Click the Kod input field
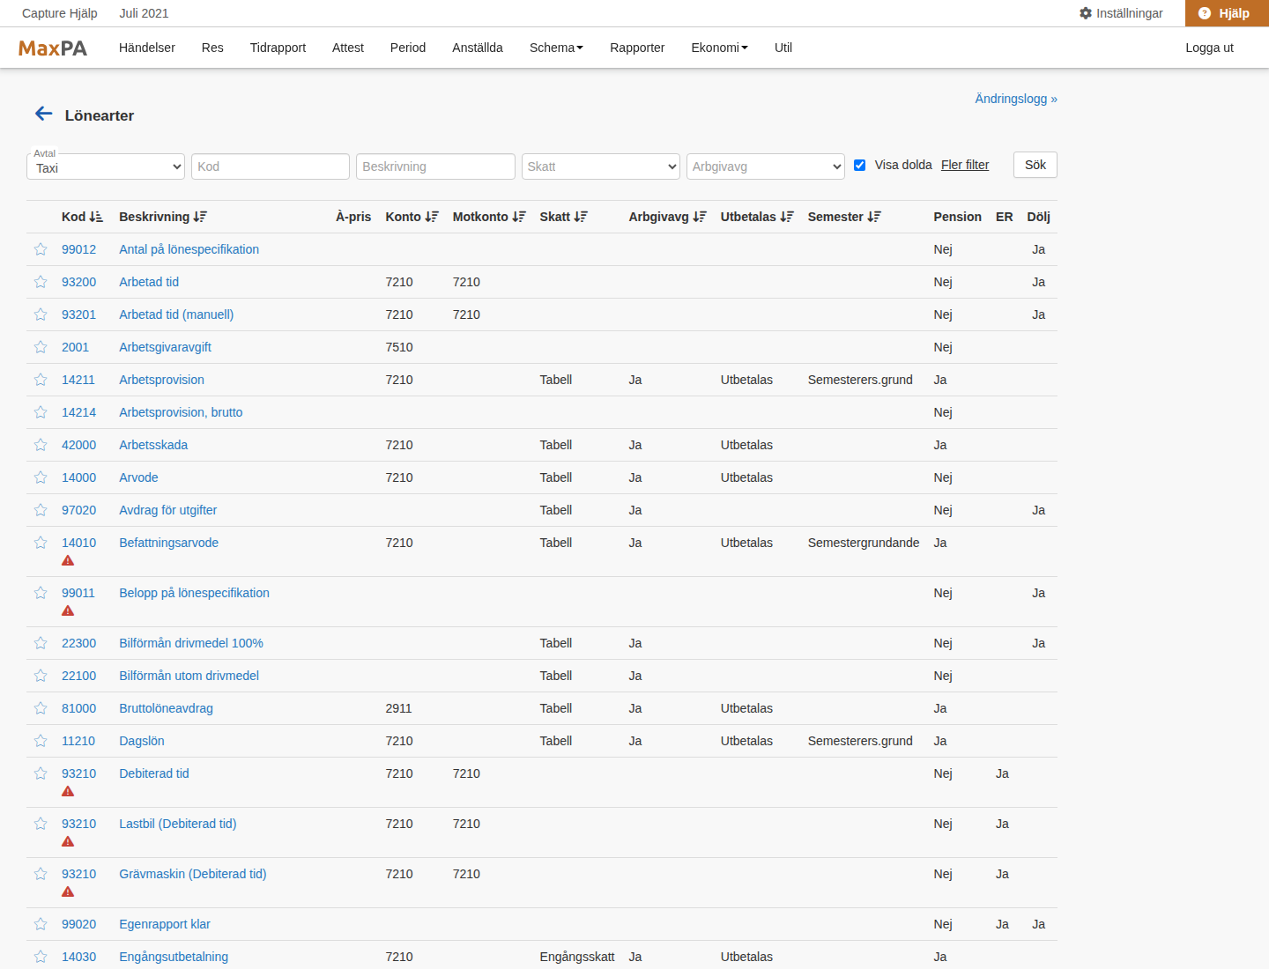The image size is (1269, 969). pyautogui.click(x=271, y=166)
